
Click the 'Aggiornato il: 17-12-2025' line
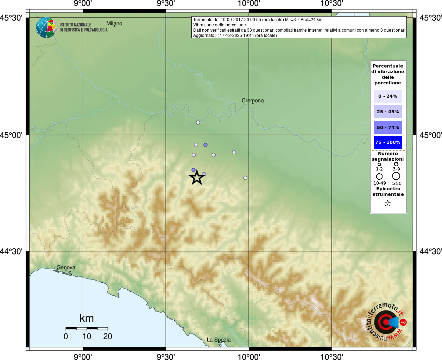coord(235,36)
